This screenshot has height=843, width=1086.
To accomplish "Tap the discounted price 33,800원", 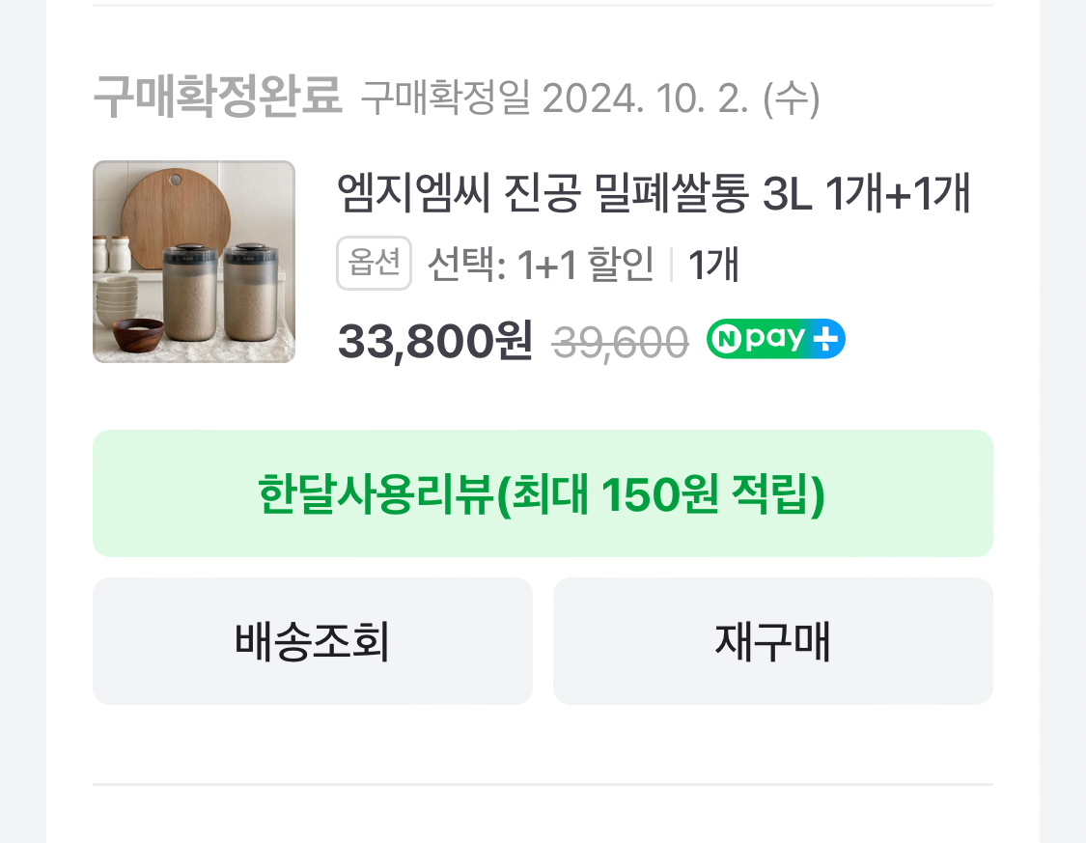I will click(x=433, y=339).
